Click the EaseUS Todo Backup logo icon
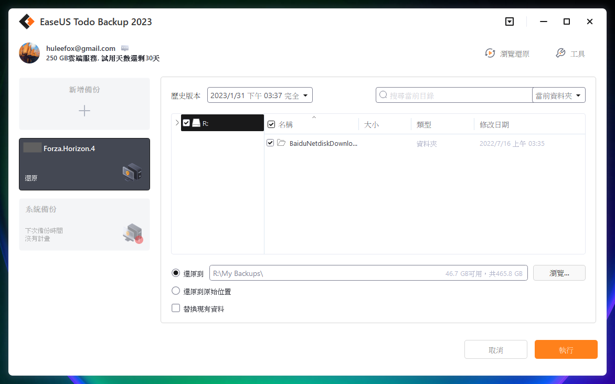 click(27, 22)
